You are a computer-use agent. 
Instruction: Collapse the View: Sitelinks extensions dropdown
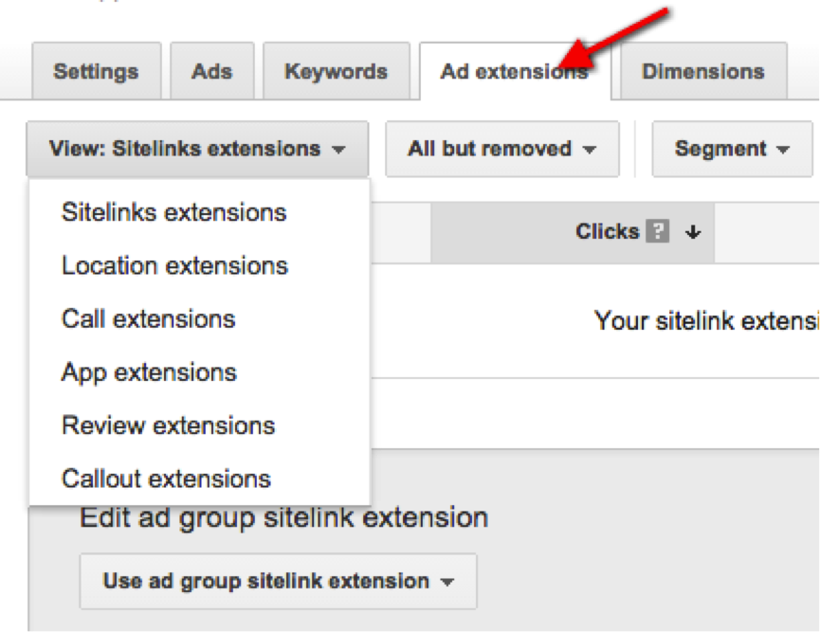[197, 149]
